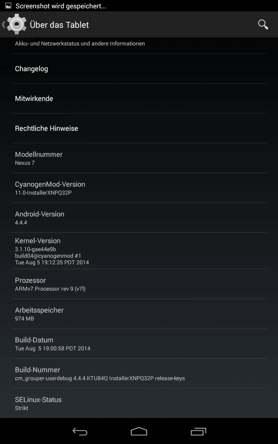Tap the back chevron beside gear
Screen dimensions: 278x444
(3, 25)
